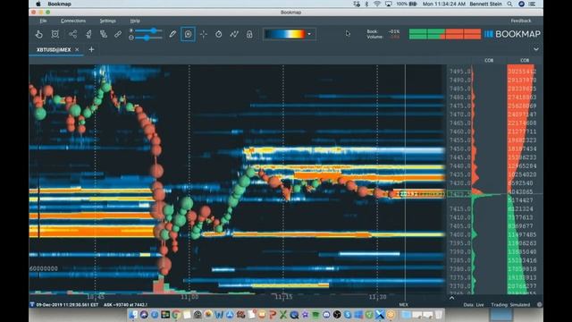Open QuickTime Player from the Dock
The width and height of the screenshot is (572, 322).
pos(294,315)
